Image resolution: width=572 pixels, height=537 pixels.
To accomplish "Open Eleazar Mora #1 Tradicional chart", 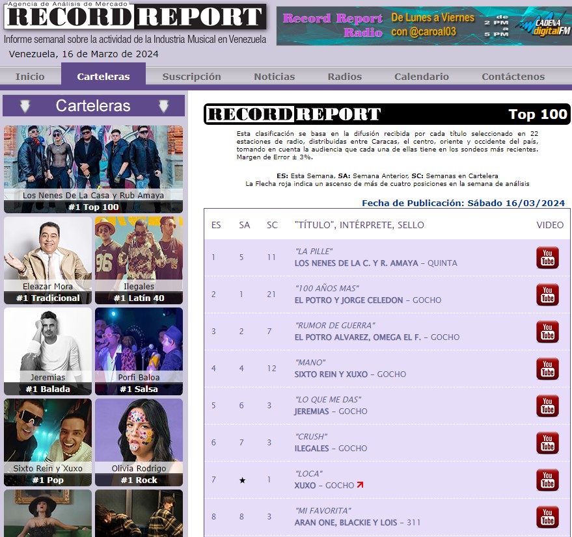I will [x=48, y=260].
